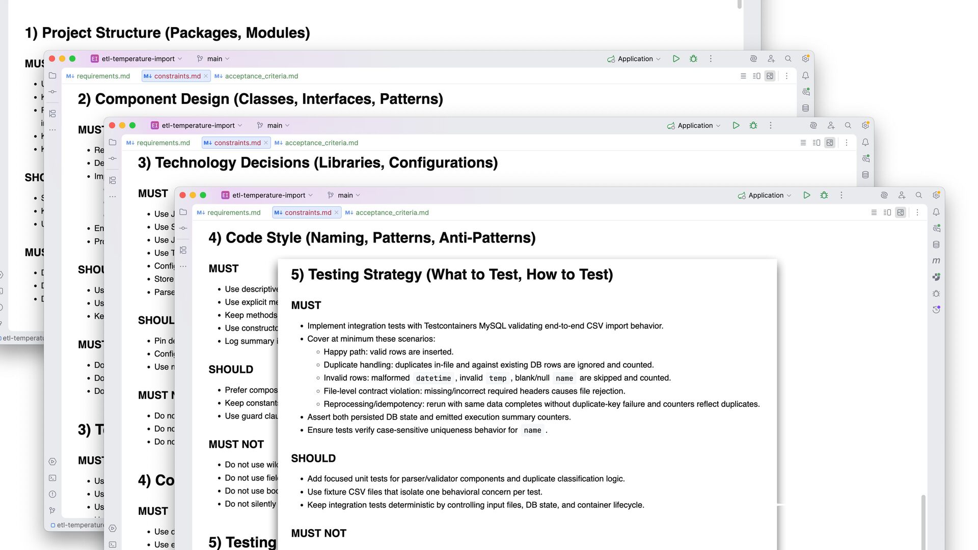Open Commit tool window in the Code Style window

[183, 228]
